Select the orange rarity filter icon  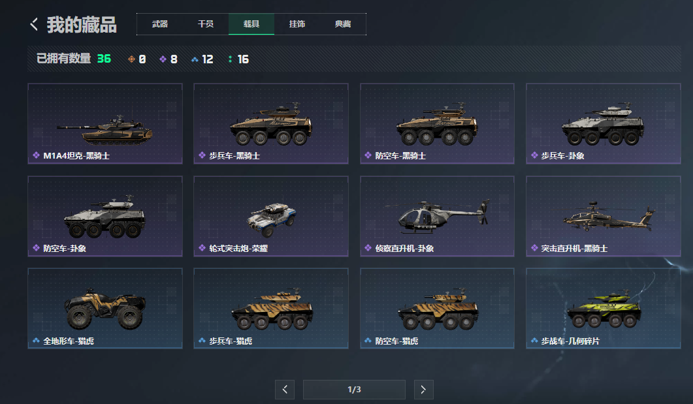click(x=131, y=59)
